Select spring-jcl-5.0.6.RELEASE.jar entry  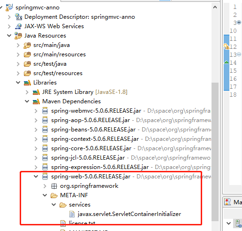pos(88,158)
